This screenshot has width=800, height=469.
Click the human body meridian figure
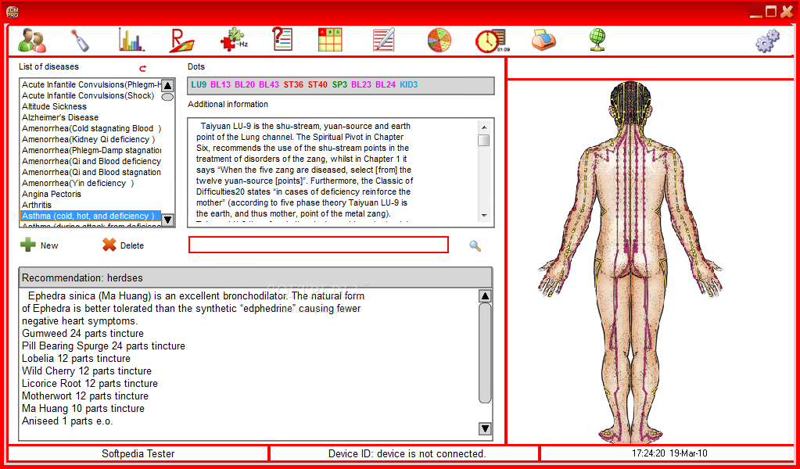coord(630,263)
